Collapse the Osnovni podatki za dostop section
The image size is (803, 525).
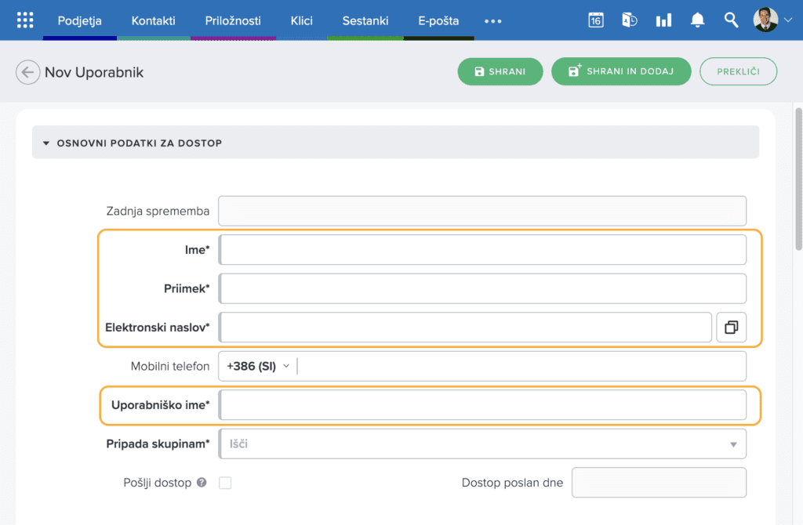point(46,143)
